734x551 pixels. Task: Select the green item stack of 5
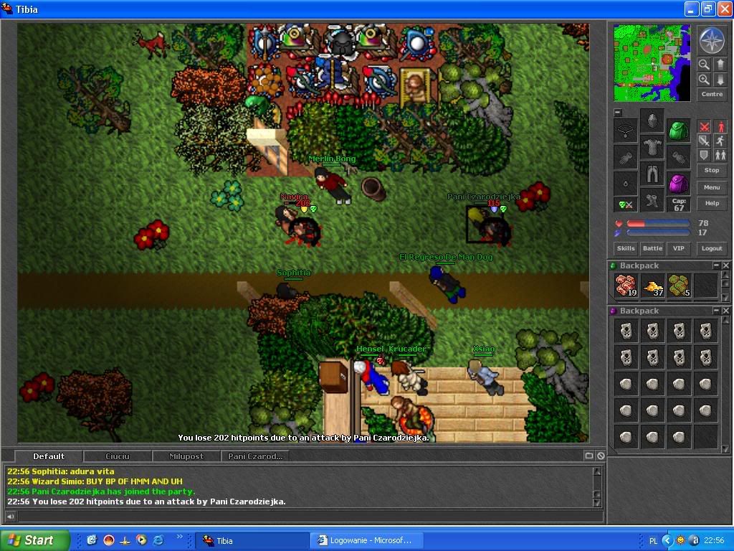coord(679,286)
